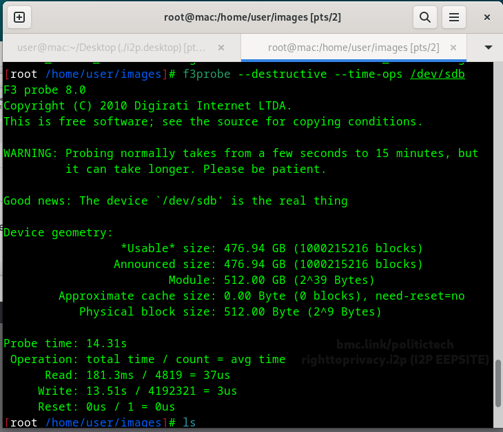The width and height of the screenshot is (503, 432).
Task: Click the 'Good news' result line
Action: pyautogui.click(x=175, y=200)
